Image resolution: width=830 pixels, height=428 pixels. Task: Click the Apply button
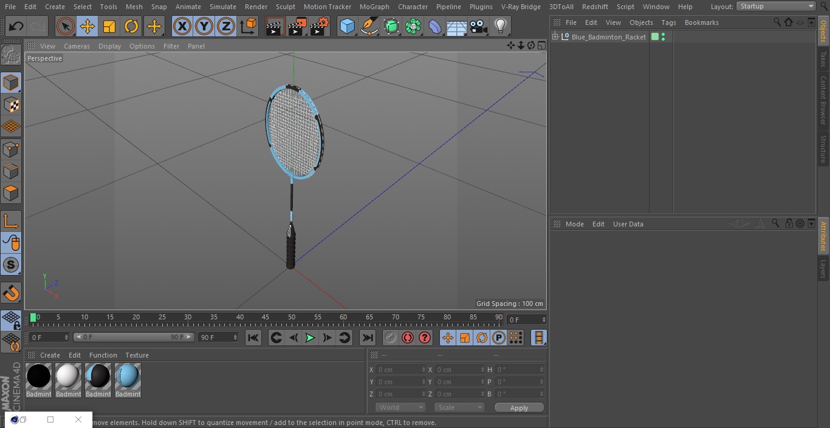[x=519, y=408]
